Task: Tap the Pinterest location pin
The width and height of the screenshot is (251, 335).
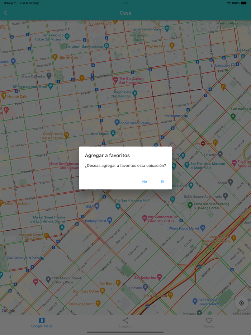Action: click(x=199, y=313)
